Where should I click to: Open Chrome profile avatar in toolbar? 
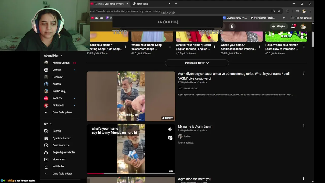[304, 11]
